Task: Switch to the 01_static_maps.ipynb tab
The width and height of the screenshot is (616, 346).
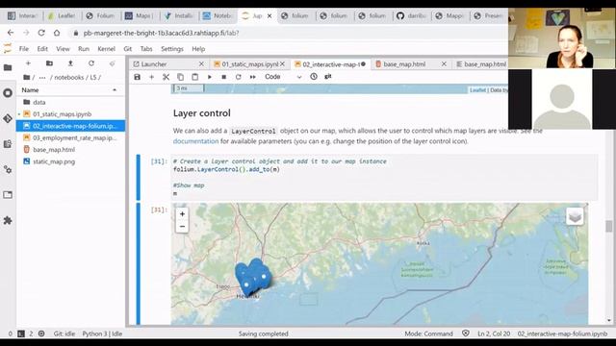Action: [250, 64]
